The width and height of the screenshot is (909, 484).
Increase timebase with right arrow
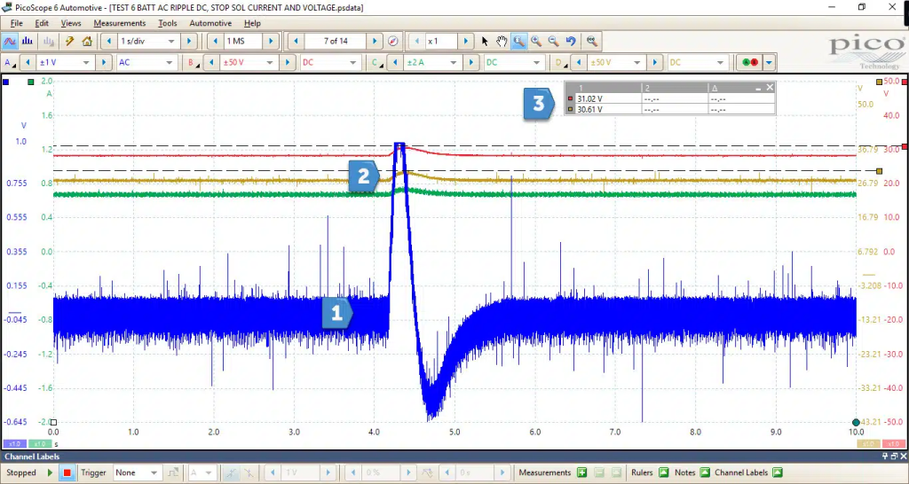[x=188, y=41]
